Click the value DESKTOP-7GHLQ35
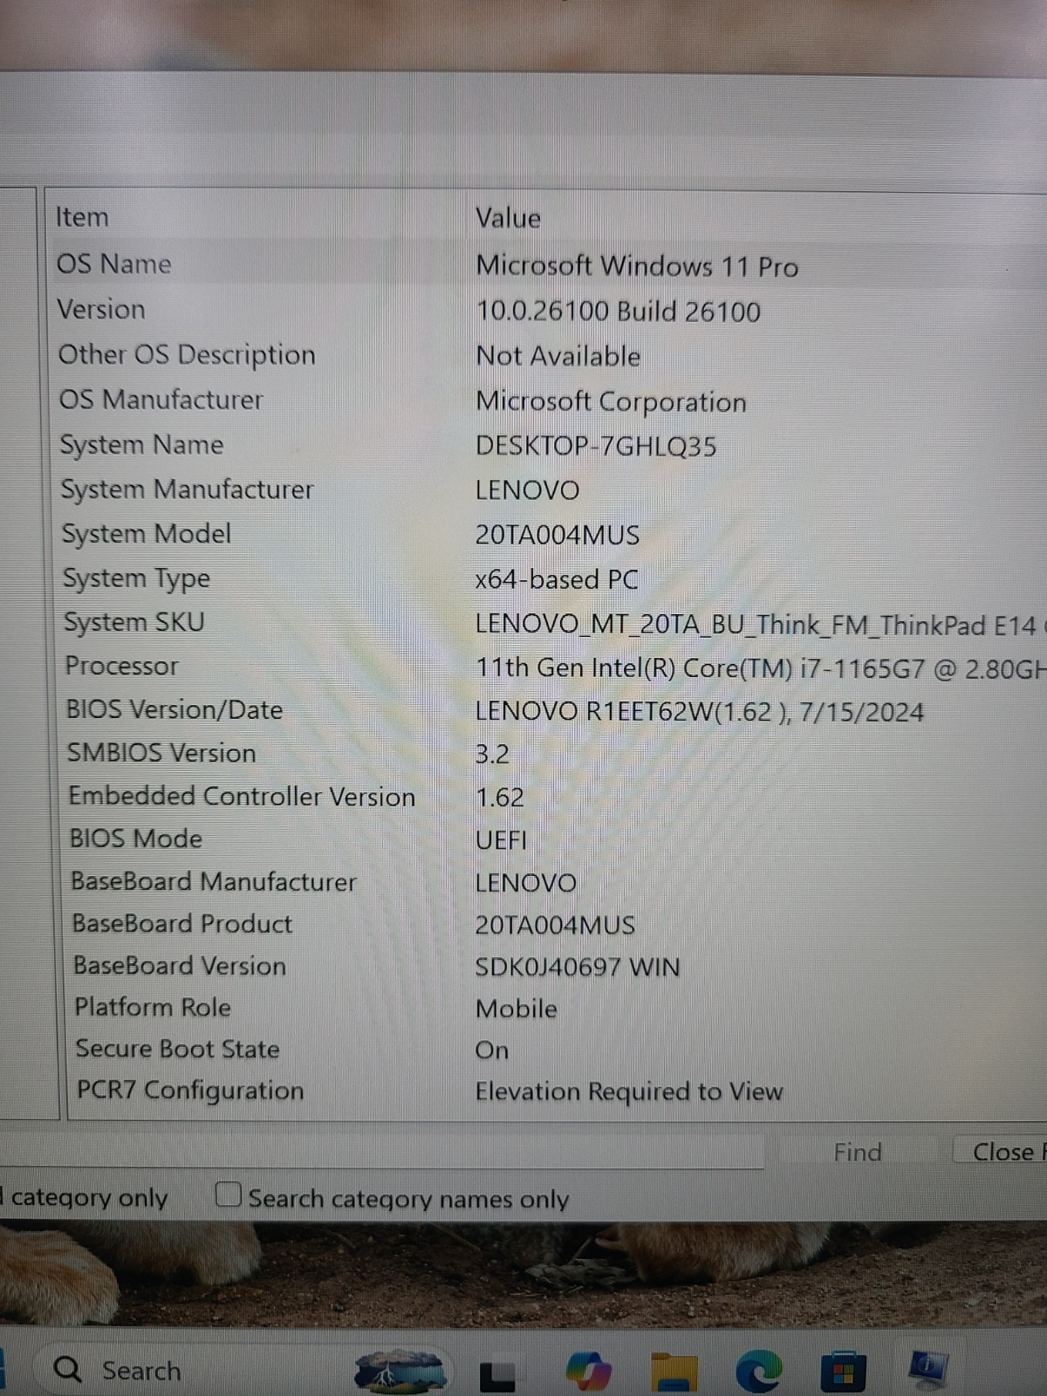 click(596, 447)
